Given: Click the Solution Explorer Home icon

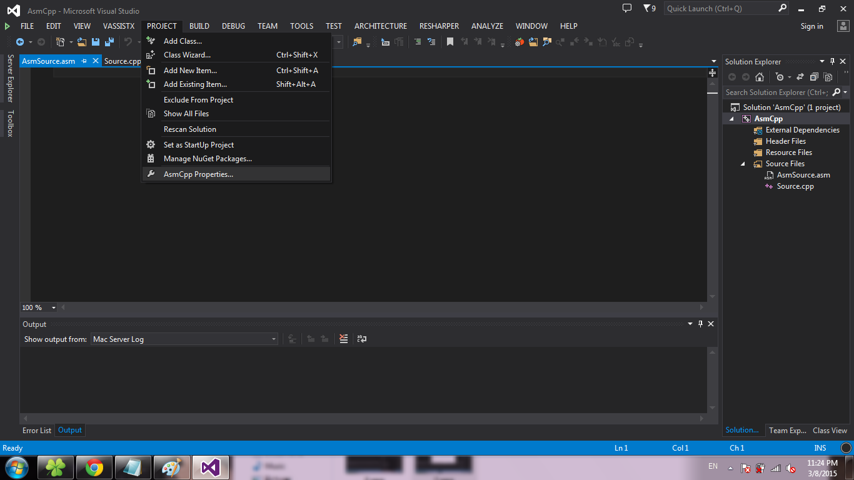Looking at the screenshot, I should (x=760, y=77).
